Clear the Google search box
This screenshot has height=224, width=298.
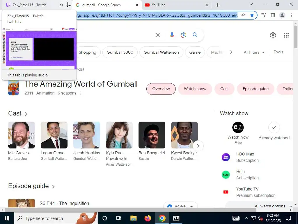click(x=157, y=35)
